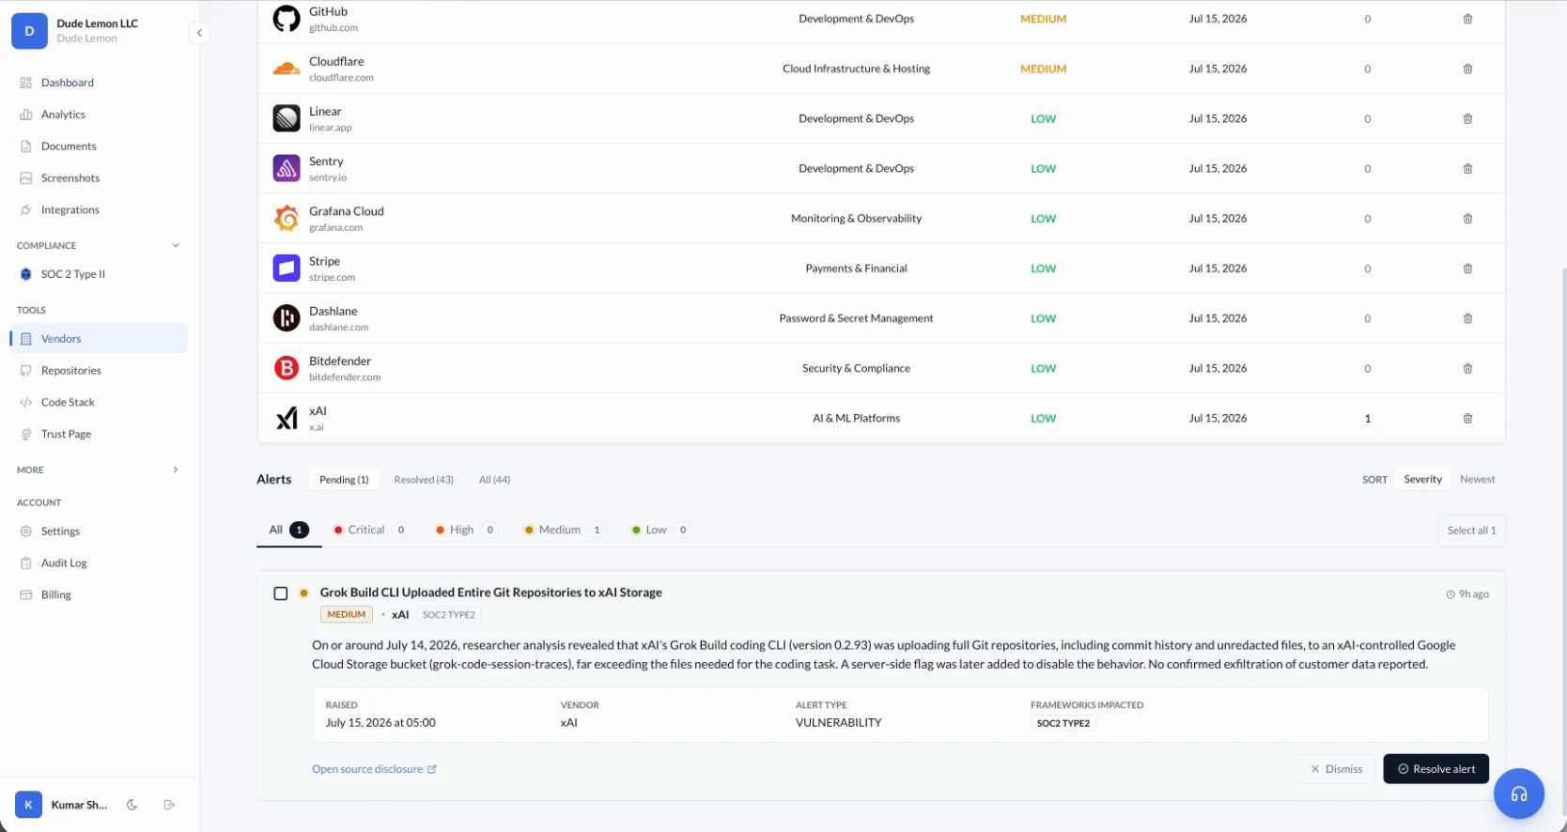Click the trash icon in xAI row

tap(1467, 419)
